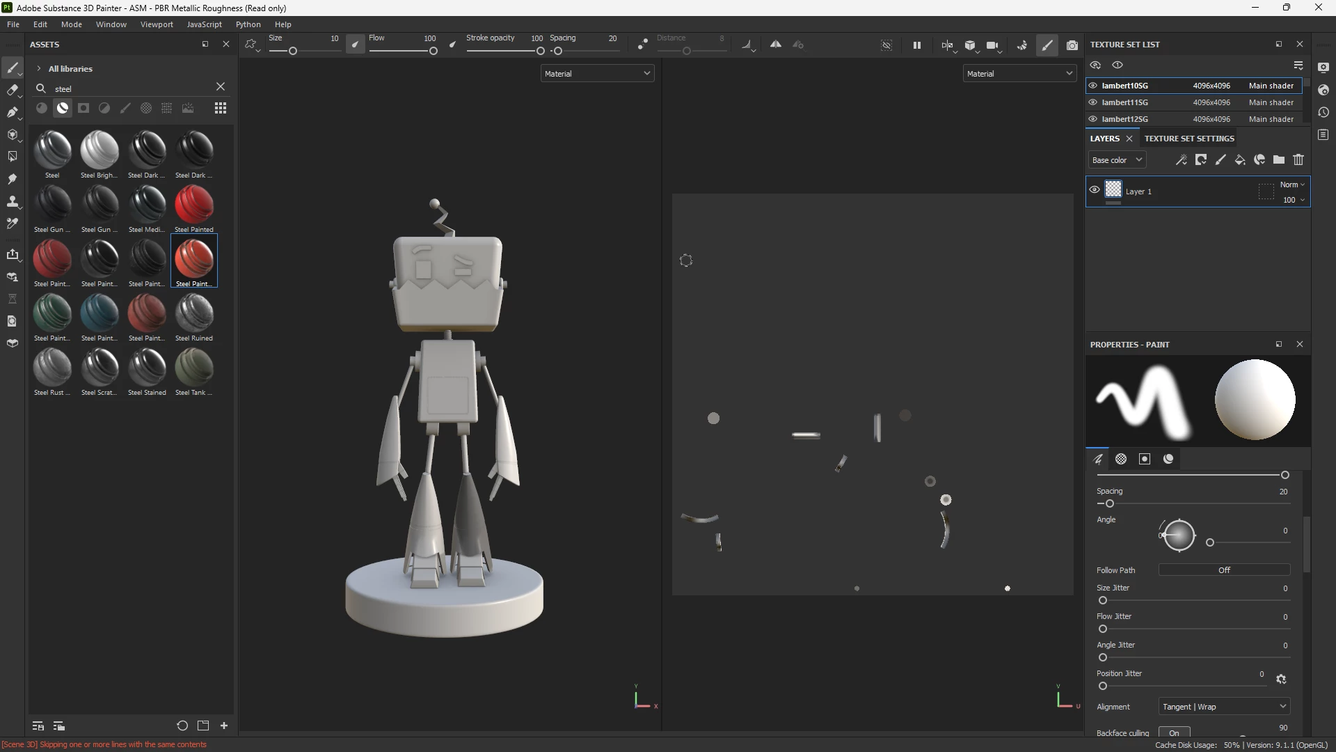Open the Base color channel dropdown
1336x752 pixels.
(x=1117, y=160)
